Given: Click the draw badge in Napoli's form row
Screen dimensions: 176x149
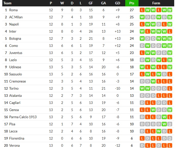Looking at the screenshot, I should tap(159, 24).
